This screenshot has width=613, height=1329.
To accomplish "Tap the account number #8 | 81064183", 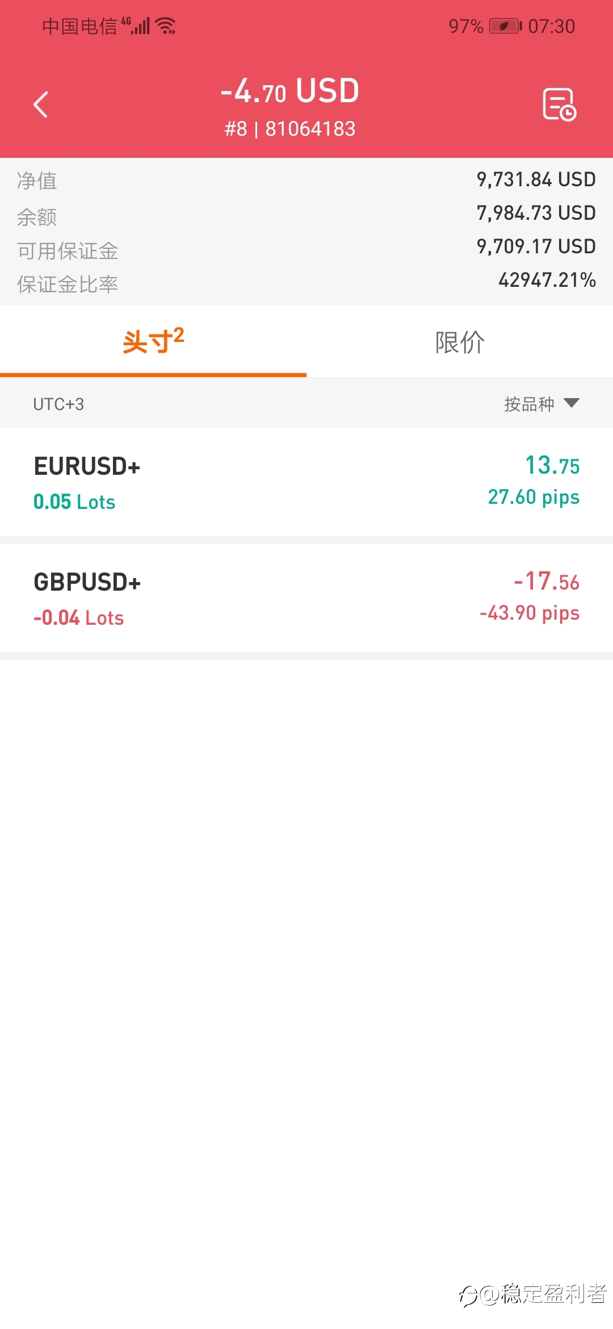I will tap(290, 129).
